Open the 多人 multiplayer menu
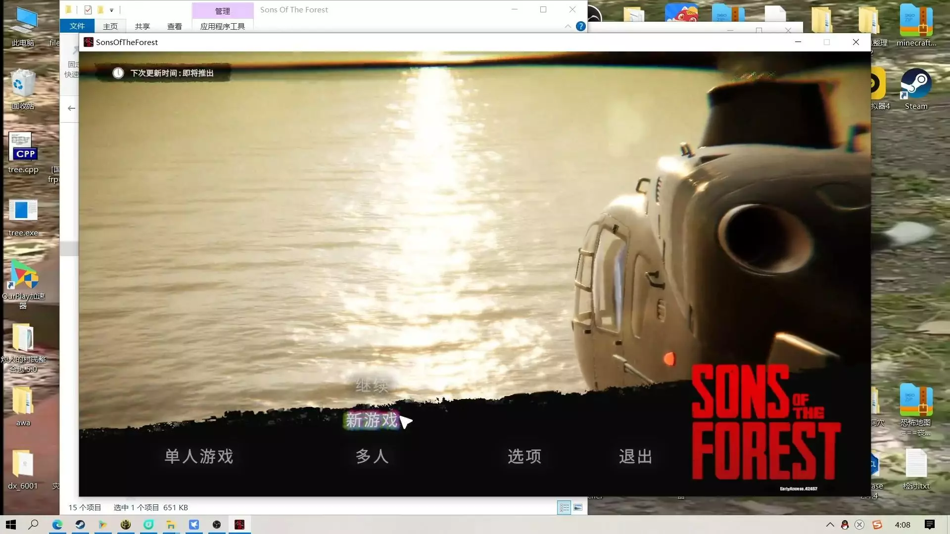Image resolution: width=950 pixels, height=534 pixels. click(x=372, y=456)
